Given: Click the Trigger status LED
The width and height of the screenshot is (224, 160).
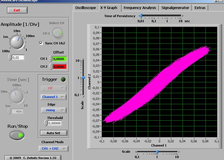Looking at the screenshot, I should tap(63, 79).
